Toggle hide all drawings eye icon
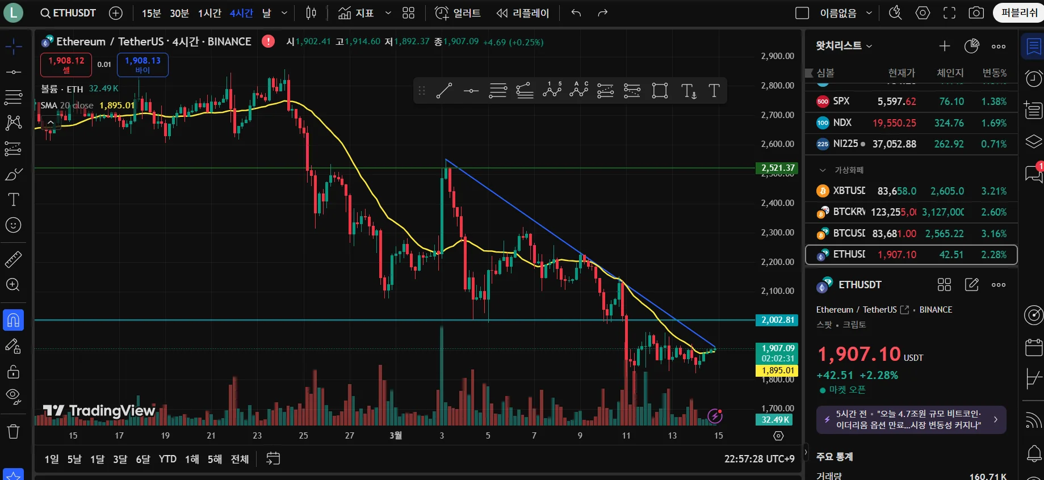 (x=14, y=397)
